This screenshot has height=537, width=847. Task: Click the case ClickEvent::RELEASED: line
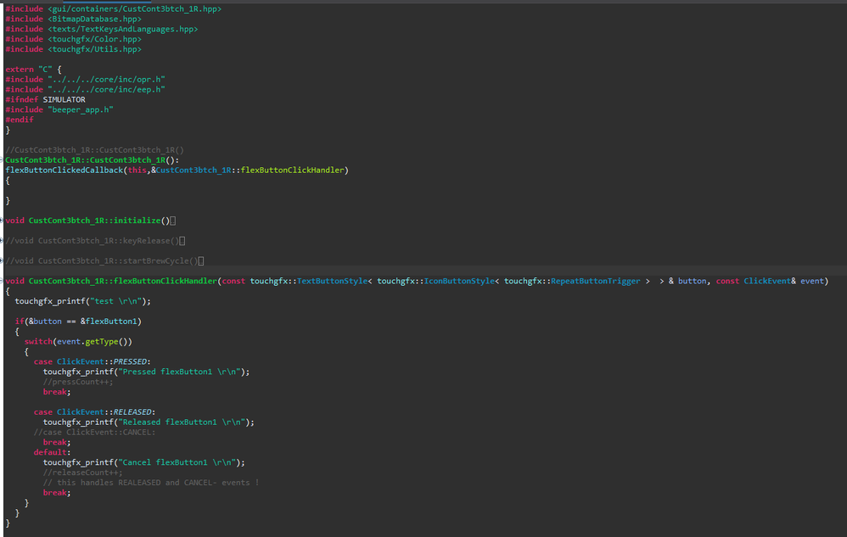[x=94, y=412]
